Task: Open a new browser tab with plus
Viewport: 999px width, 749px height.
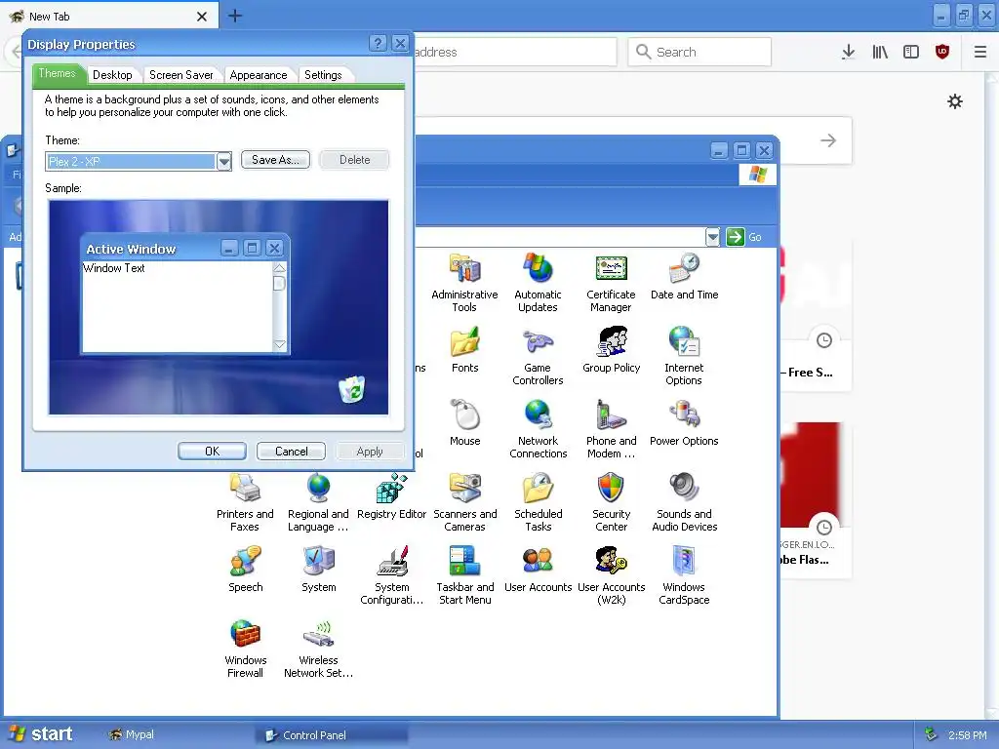Action: (235, 16)
